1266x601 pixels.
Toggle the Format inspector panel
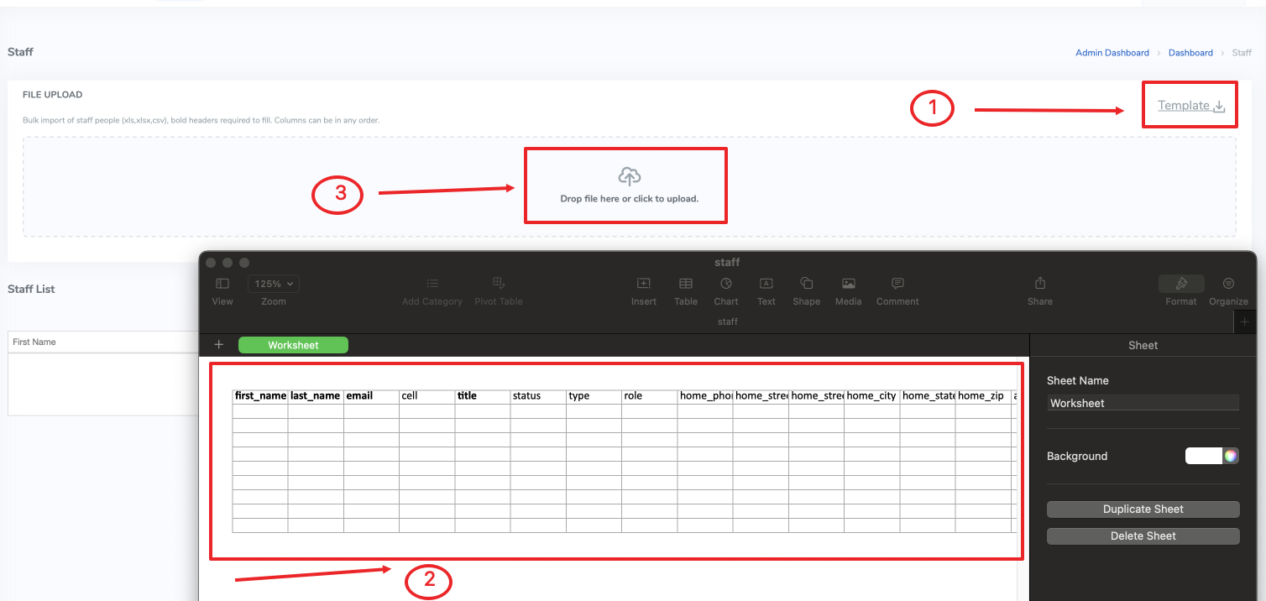point(1180,285)
